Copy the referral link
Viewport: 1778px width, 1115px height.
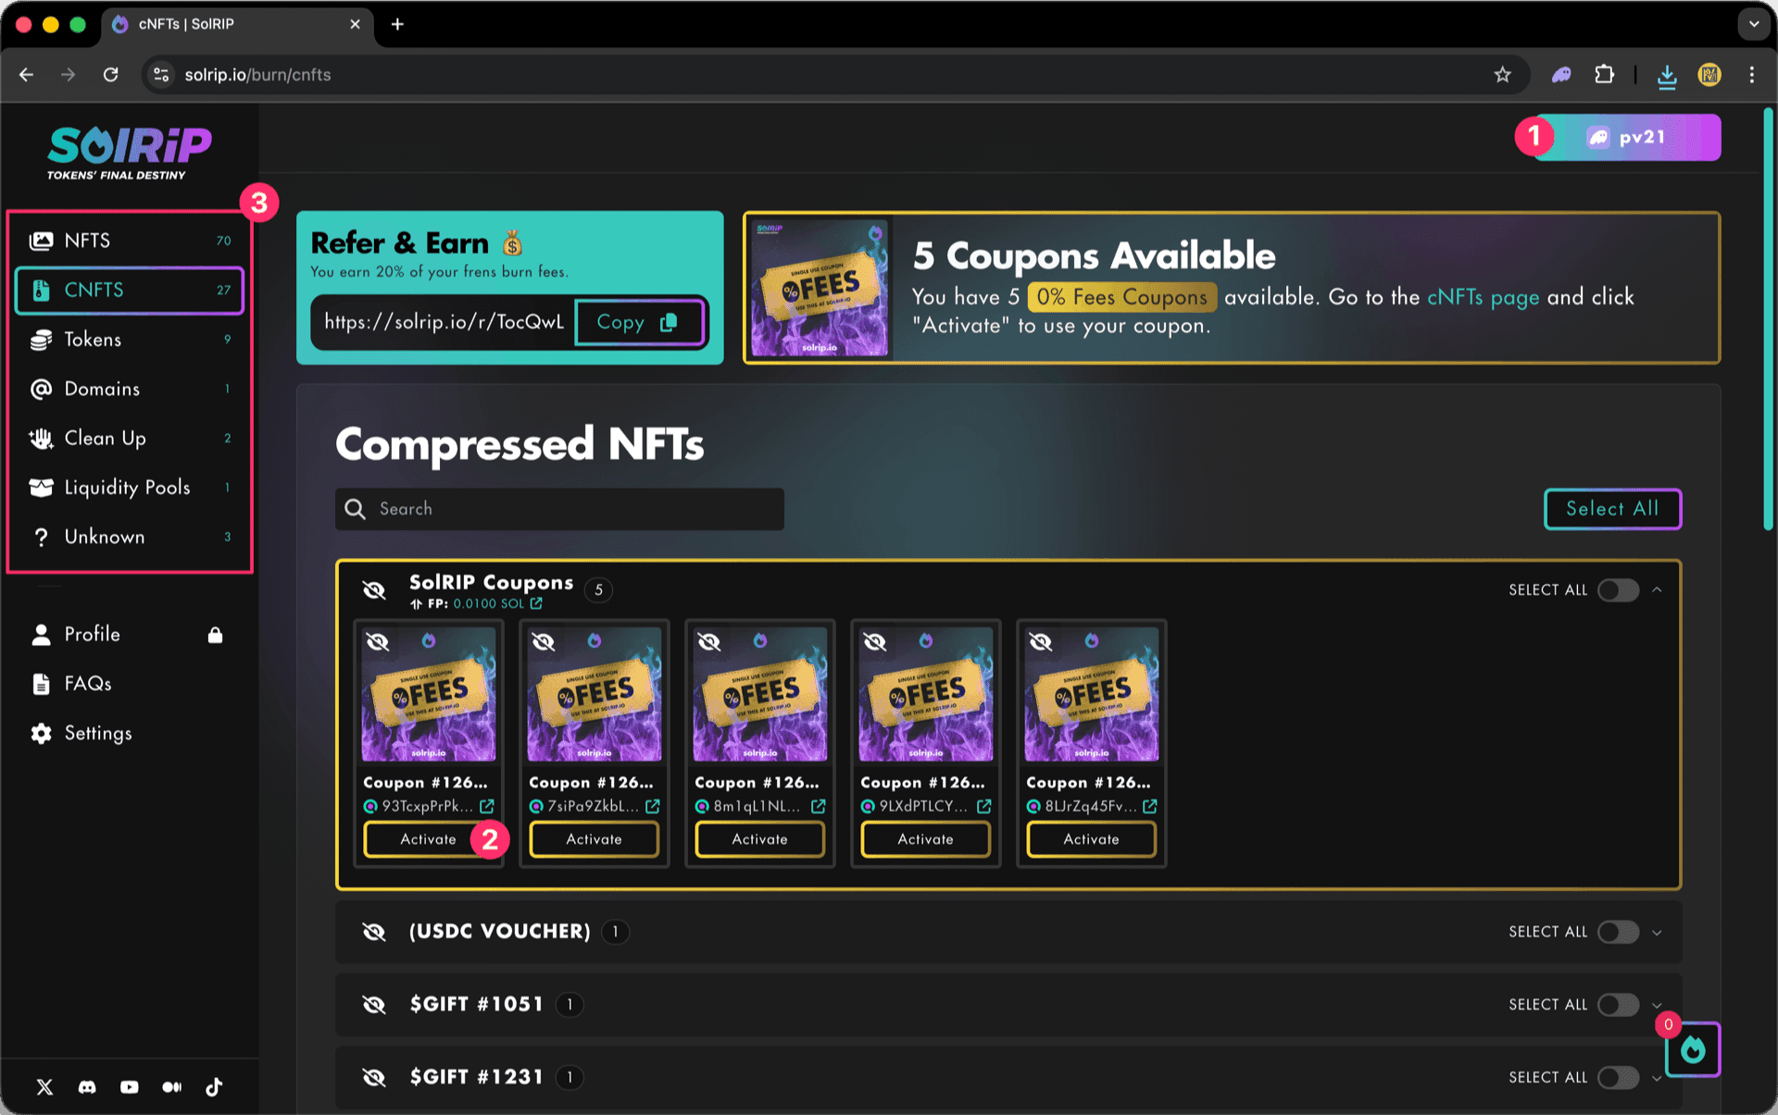coord(639,322)
